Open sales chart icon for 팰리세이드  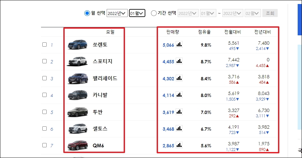coord(179,78)
